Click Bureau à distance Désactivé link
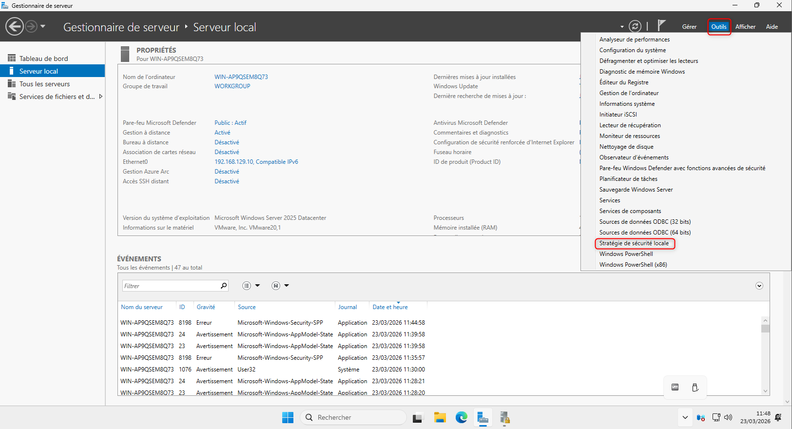Image resolution: width=792 pixels, height=429 pixels. point(227,142)
